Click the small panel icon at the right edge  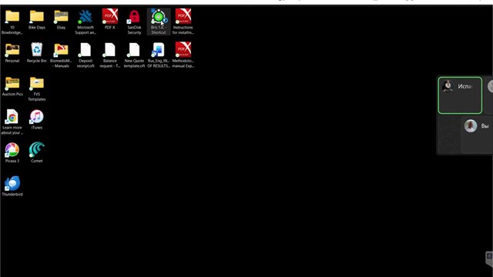[x=489, y=256]
